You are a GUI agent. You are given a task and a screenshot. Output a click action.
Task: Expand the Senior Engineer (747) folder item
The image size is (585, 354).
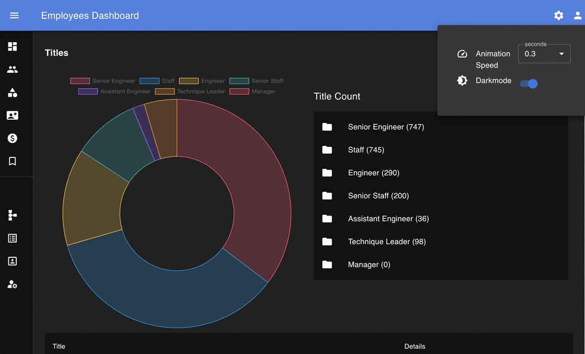pos(385,127)
